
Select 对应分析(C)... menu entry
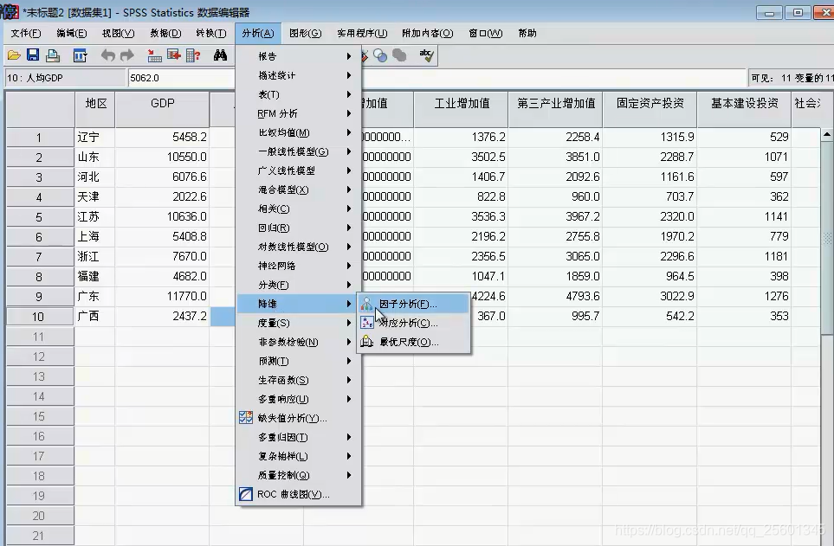[414, 323]
